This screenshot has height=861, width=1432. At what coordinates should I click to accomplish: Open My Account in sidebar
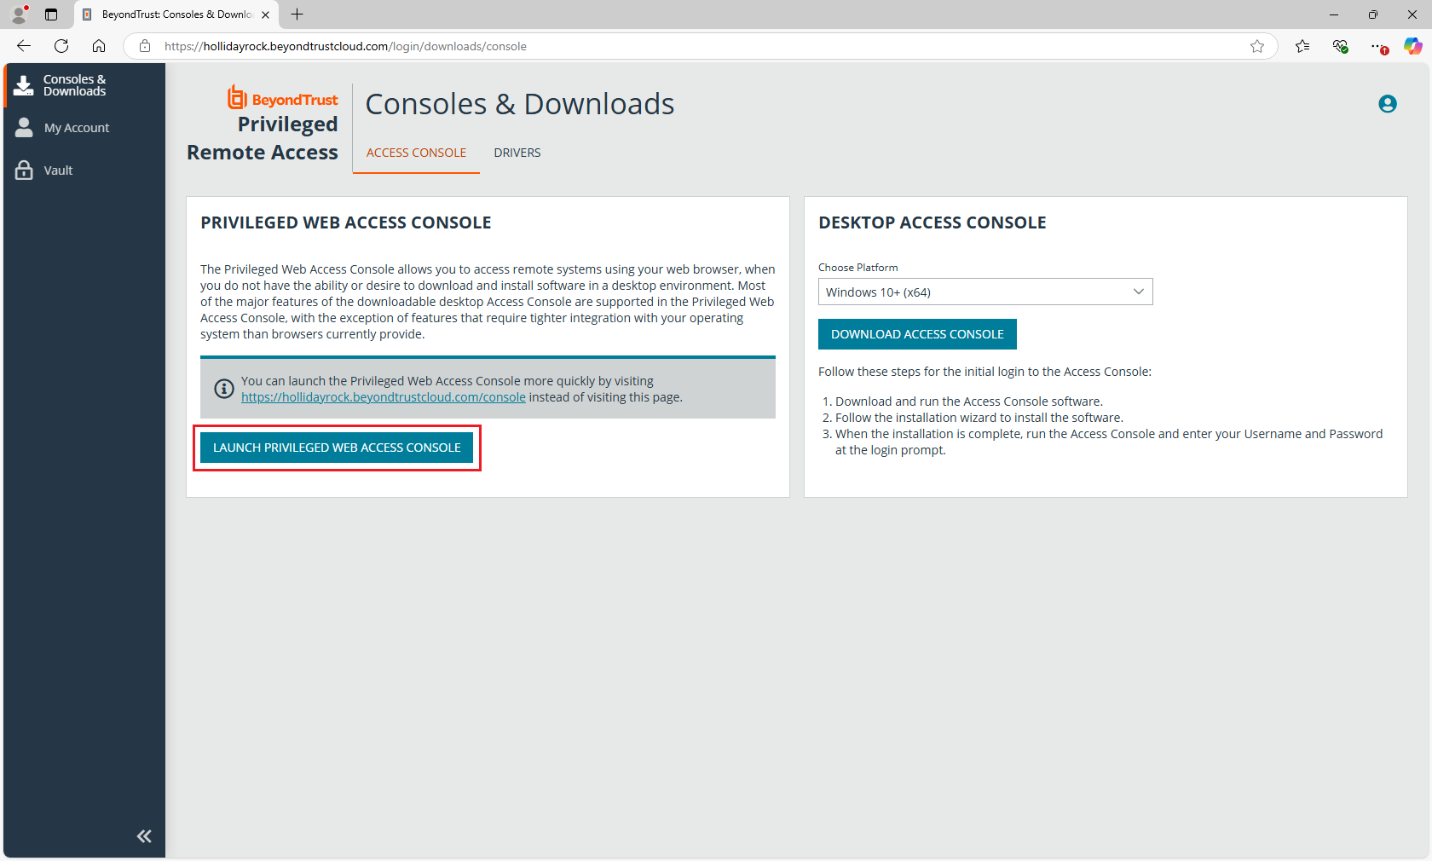click(84, 128)
